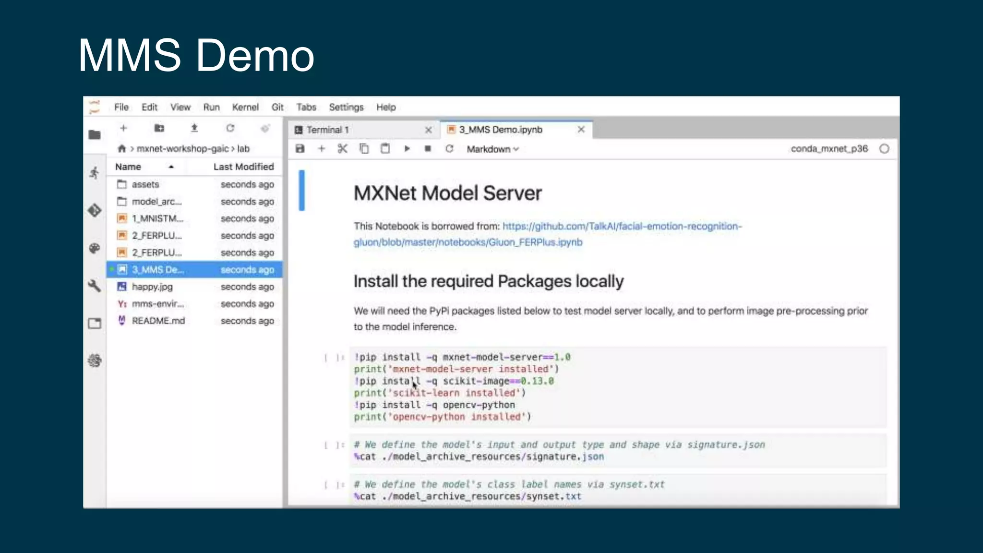Click the Git clone icon in file browser
The width and height of the screenshot is (983, 553).
265,128
